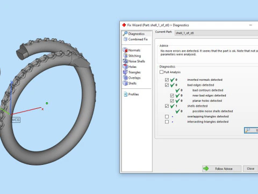Click the Close button in Fix Wizard

(x=250, y=169)
